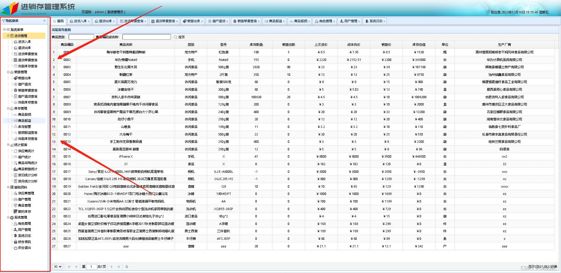Collapse the 系统菜单 root node
The width and height of the screenshot is (561, 273).
click(x=4, y=30)
